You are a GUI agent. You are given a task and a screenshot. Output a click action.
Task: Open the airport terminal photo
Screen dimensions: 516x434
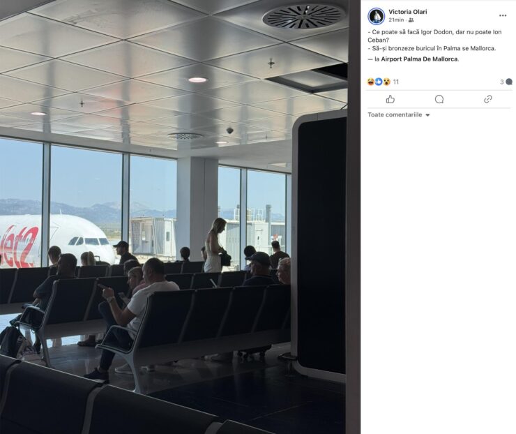coord(174,217)
